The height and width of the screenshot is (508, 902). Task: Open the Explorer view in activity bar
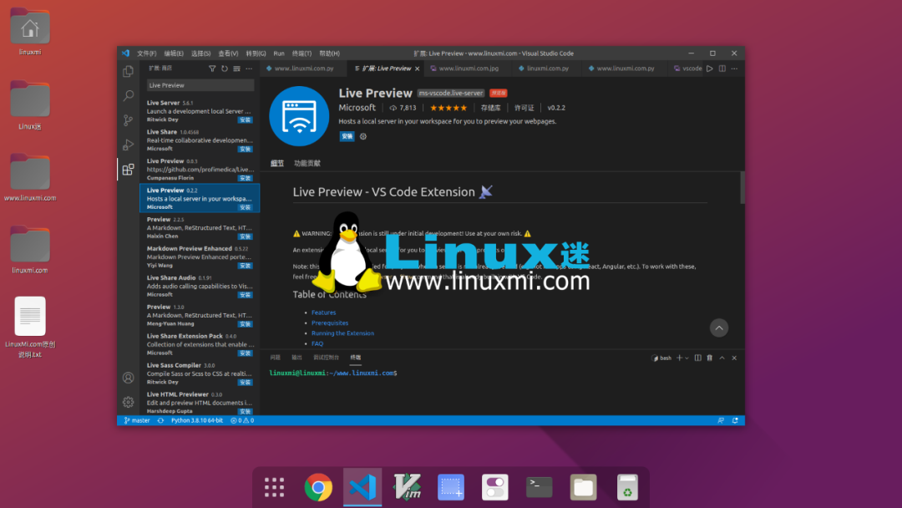pyautogui.click(x=128, y=72)
